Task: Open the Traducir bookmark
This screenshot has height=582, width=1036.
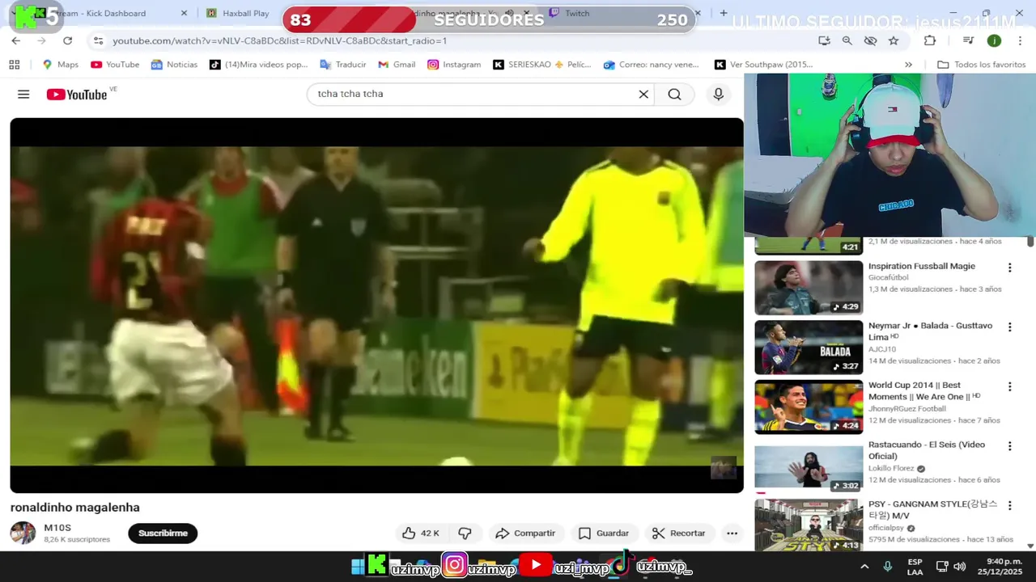Action: (343, 65)
